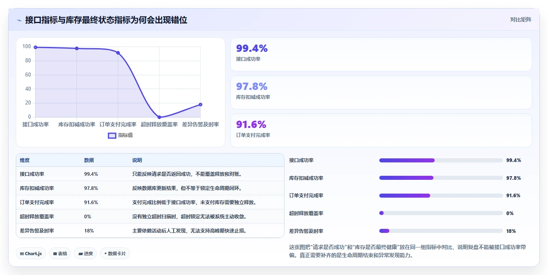Click the description starting 反映数据库更新结果
Screen dimensions: 548x275
coord(187,188)
